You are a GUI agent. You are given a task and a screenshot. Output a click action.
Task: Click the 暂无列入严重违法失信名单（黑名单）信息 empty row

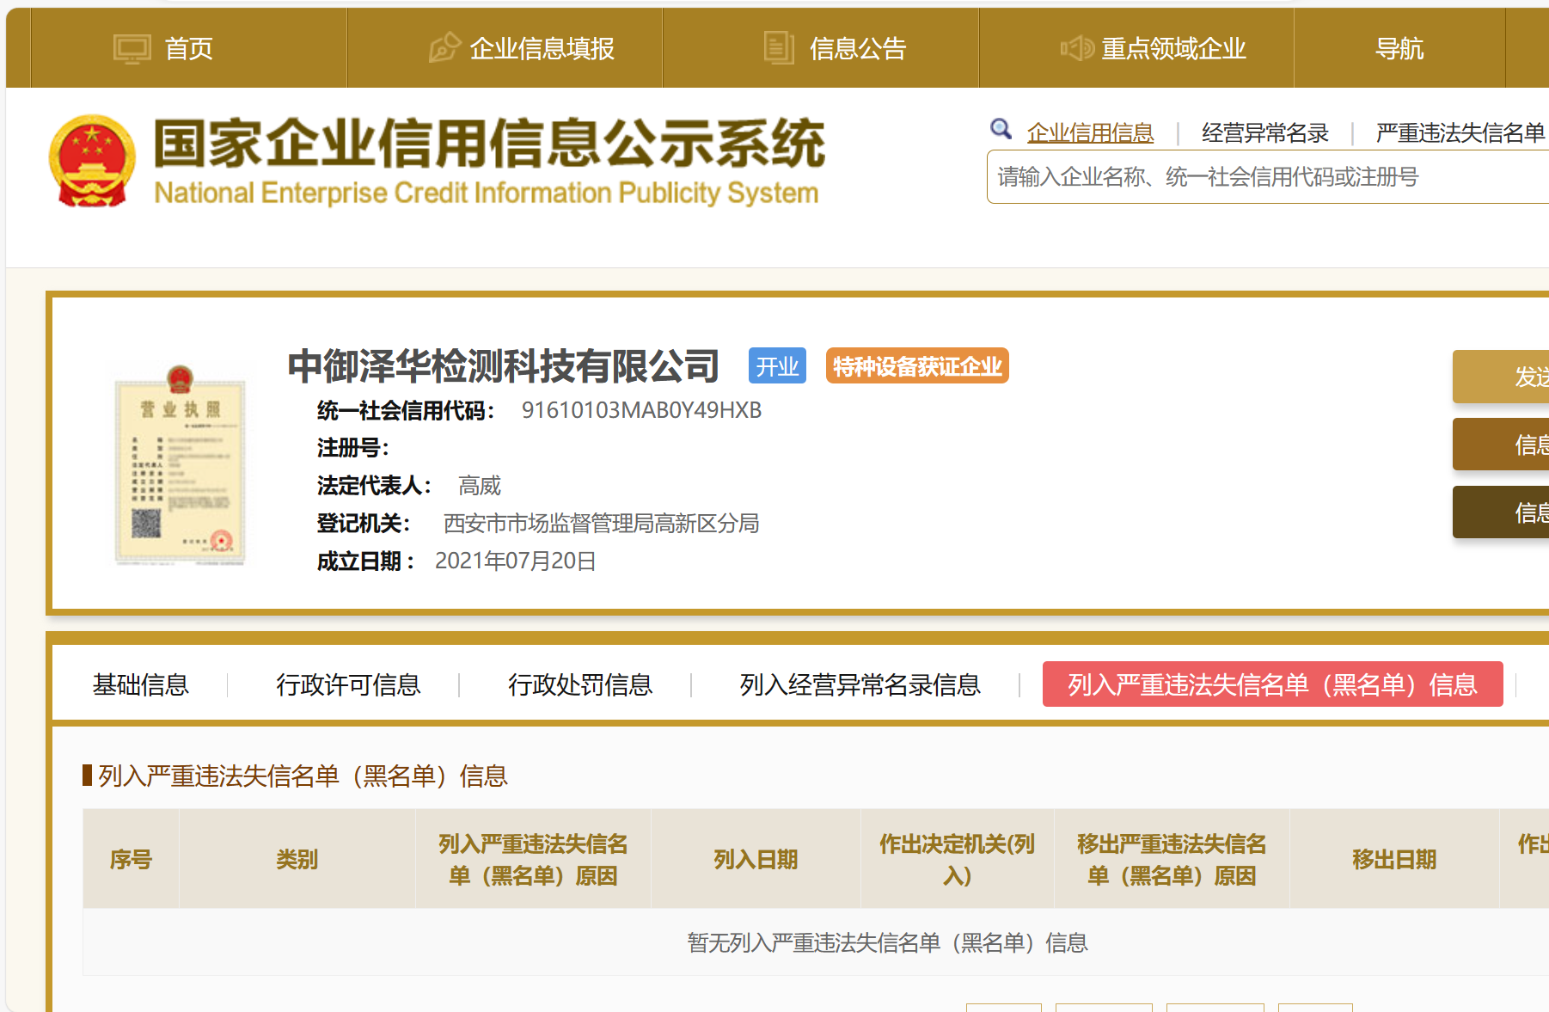(x=888, y=942)
